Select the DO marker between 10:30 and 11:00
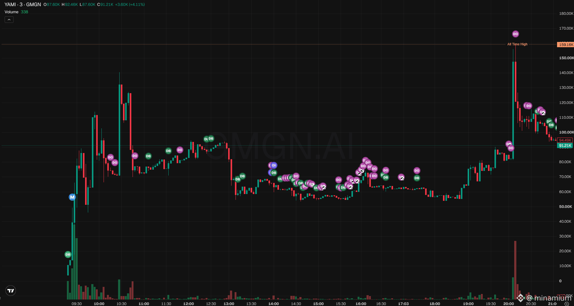The height and width of the screenshot is (306, 574). 135,156
